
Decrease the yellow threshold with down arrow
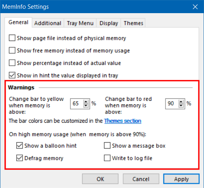[86, 106]
